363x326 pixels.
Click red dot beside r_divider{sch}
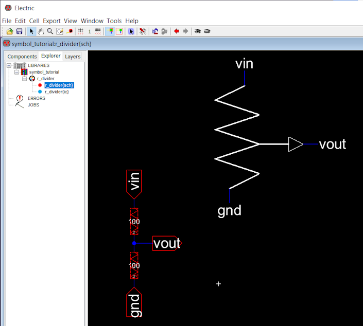click(x=40, y=85)
